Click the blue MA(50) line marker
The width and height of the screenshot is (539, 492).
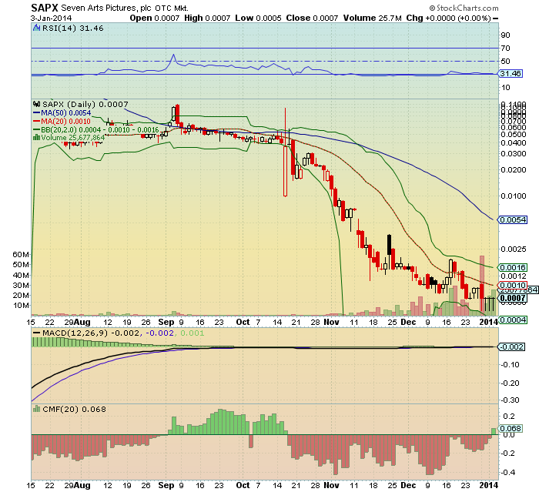click(x=36, y=112)
